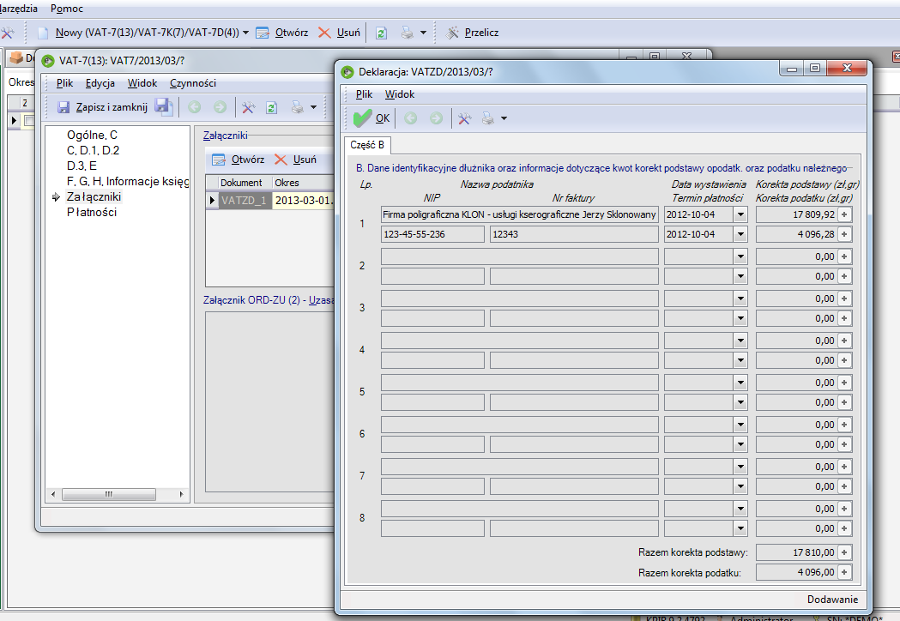The width and height of the screenshot is (900, 621).
Task: Click green checkmark OK icon in Deklaracja window
Action: [362, 118]
